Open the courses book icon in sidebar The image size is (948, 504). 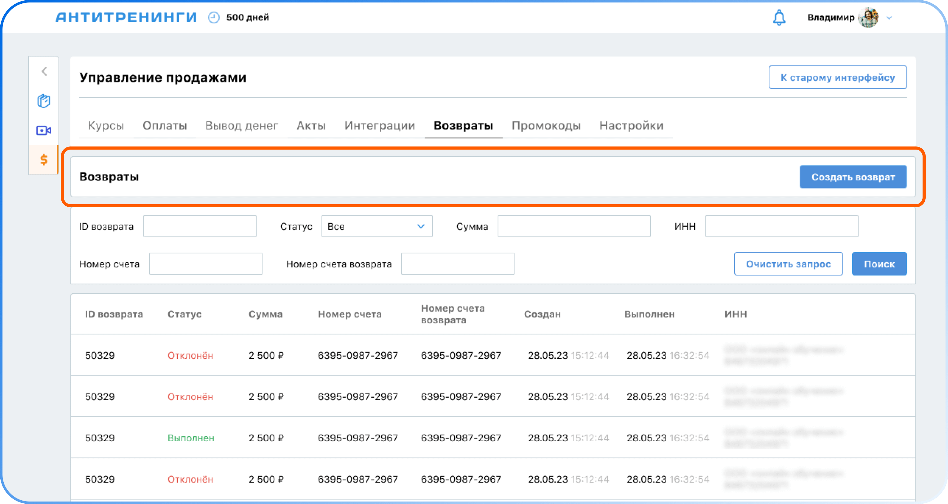coord(44,101)
